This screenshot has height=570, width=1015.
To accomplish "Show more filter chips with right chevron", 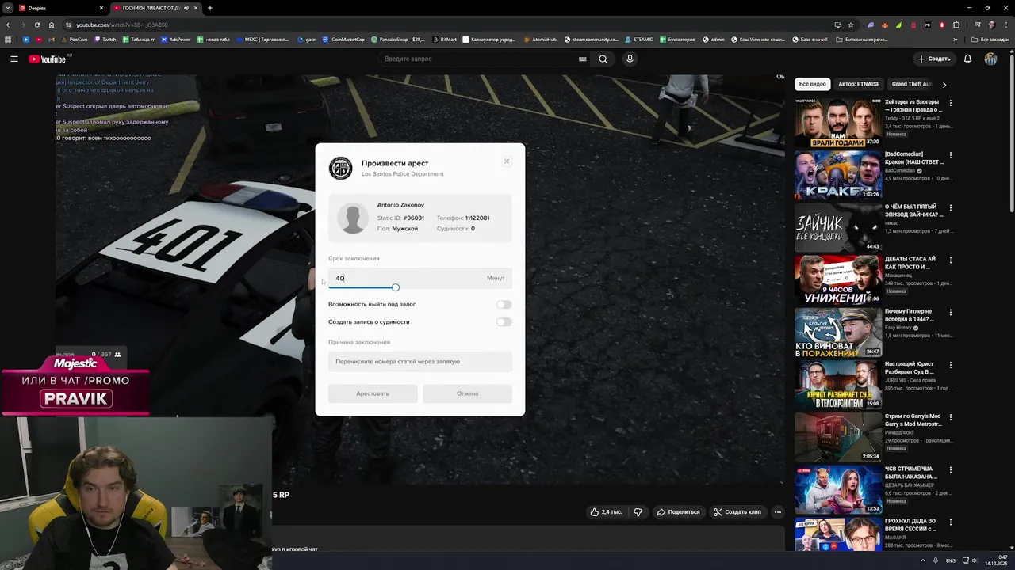I will (x=944, y=84).
